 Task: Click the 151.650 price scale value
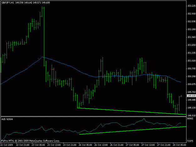[191, 45]
